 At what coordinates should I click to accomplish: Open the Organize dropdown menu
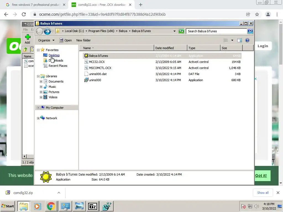46,40
